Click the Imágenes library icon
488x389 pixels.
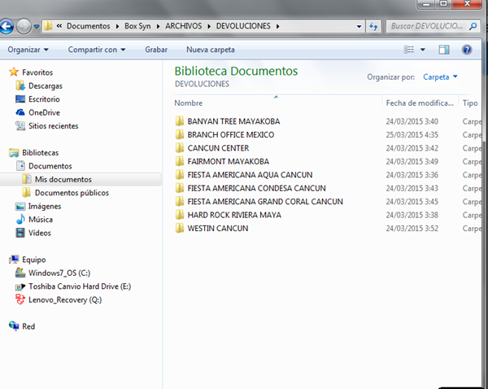(20, 206)
